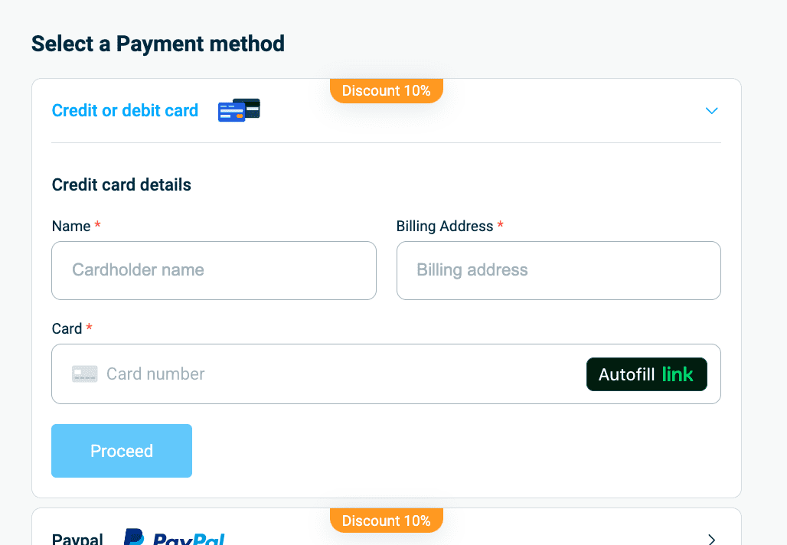787x545 pixels.
Task: Click the credit card icon beside the card heading
Action: tap(239, 110)
